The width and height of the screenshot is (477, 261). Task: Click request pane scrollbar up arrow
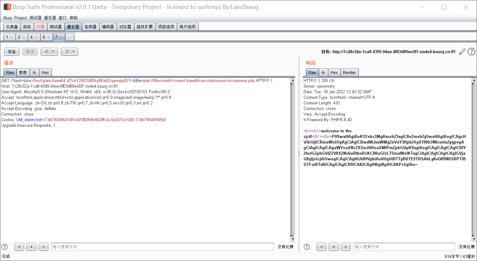[x=293, y=80]
